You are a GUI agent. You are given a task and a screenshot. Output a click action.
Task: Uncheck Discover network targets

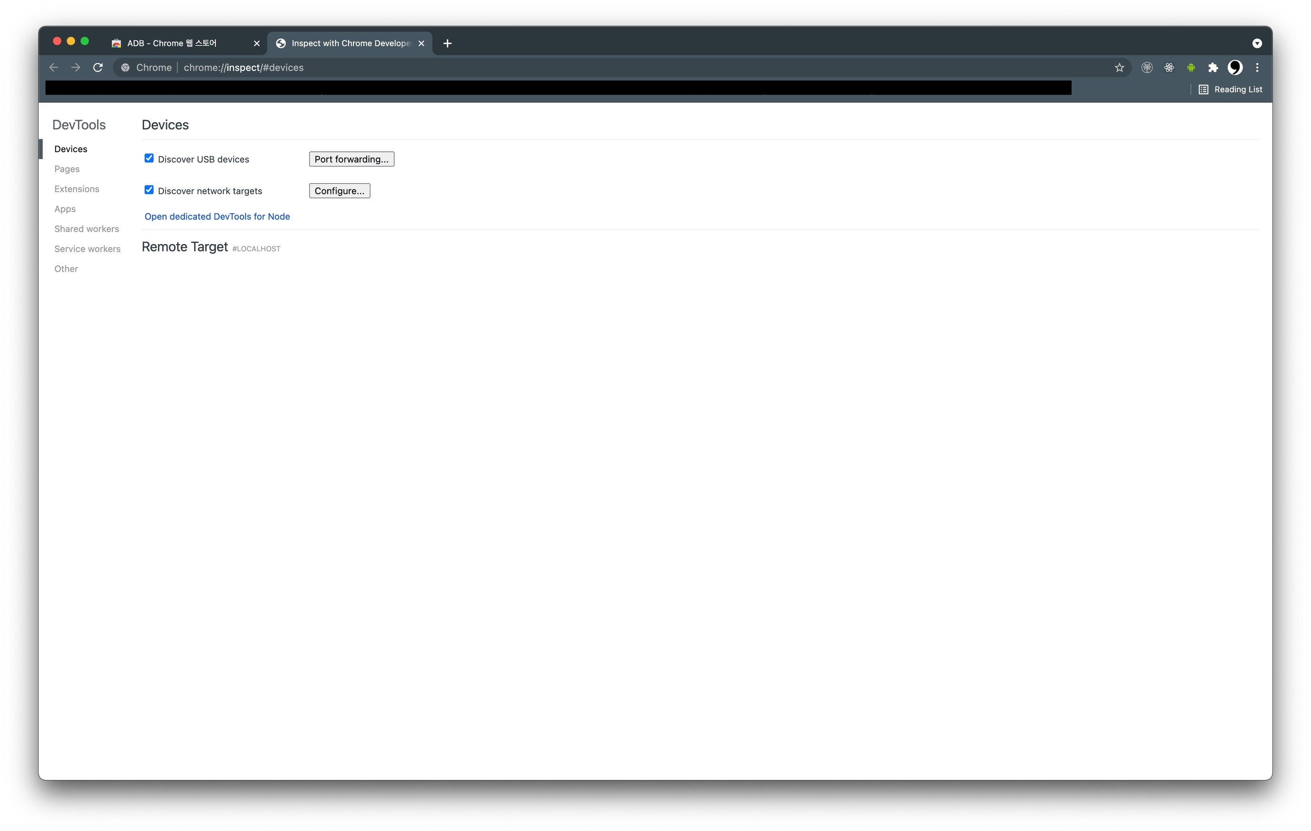(149, 189)
